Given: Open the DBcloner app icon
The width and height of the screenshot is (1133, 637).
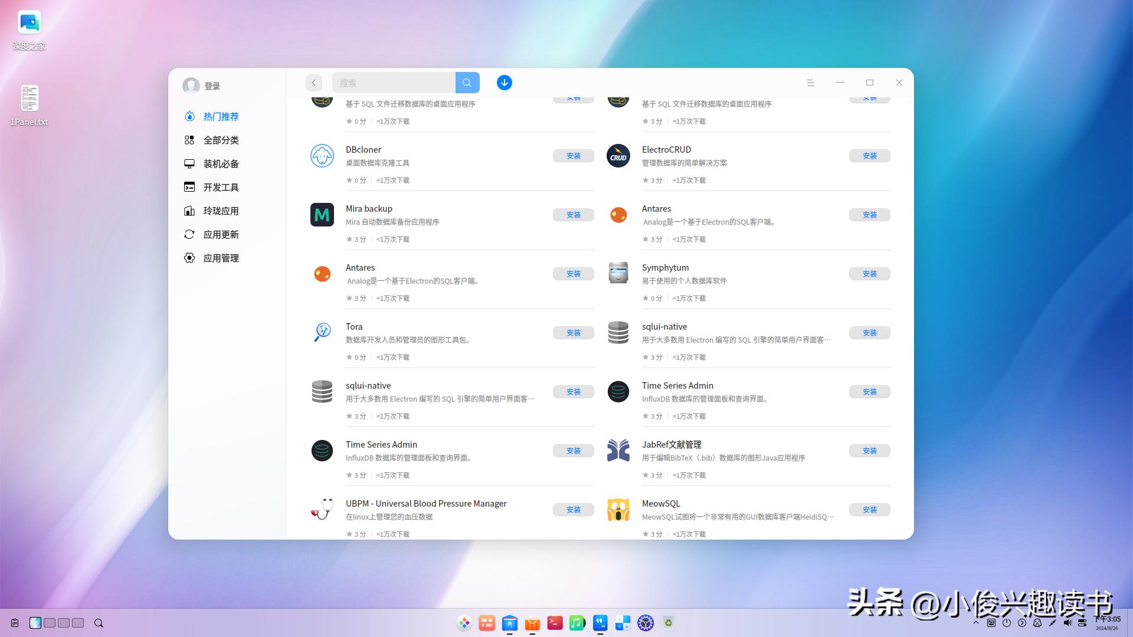Looking at the screenshot, I should click(322, 156).
